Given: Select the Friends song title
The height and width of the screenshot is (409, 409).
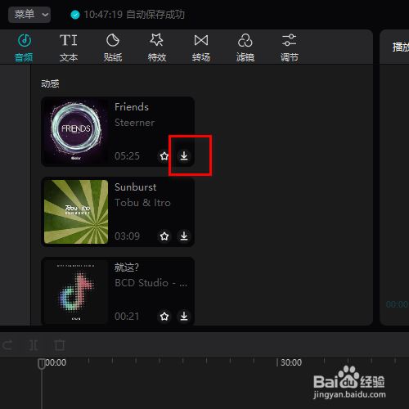Looking at the screenshot, I should click(x=132, y=107).
